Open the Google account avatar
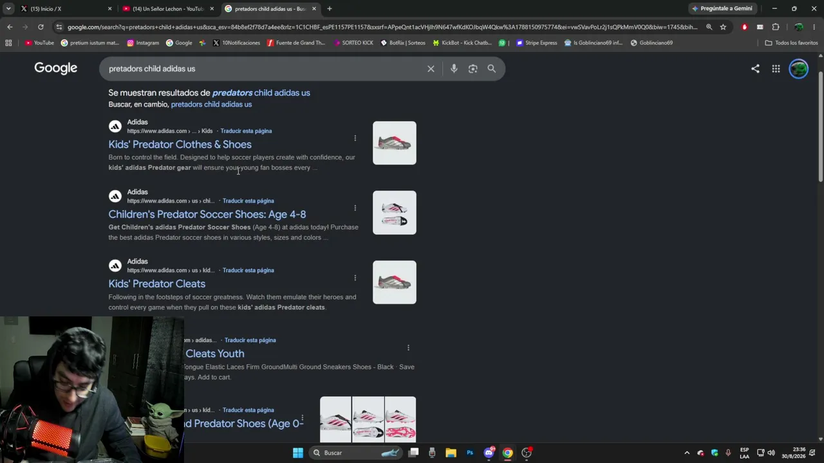 [798, 69]
